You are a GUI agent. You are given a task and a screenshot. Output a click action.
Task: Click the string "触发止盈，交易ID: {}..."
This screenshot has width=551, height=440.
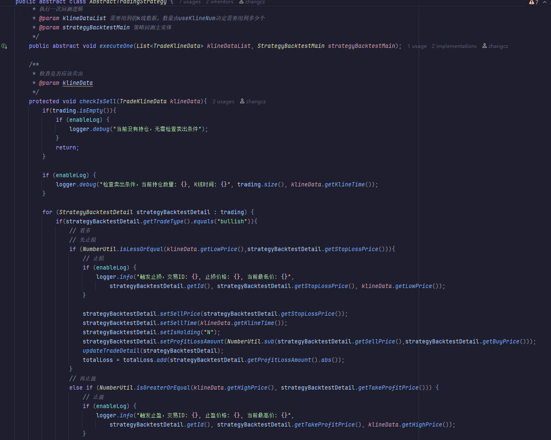click(x=214, y=416)
